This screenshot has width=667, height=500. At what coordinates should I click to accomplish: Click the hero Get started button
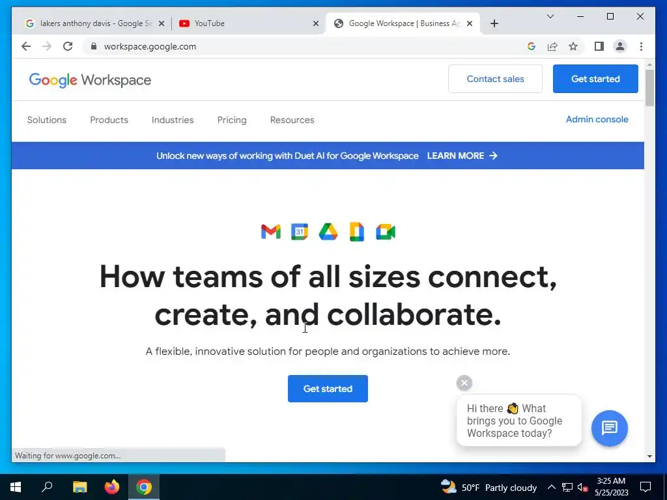click(x=328, y=389)
